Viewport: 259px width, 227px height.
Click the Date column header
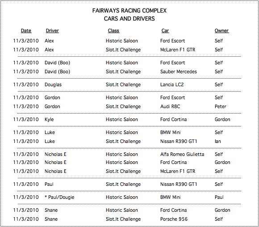26,30
